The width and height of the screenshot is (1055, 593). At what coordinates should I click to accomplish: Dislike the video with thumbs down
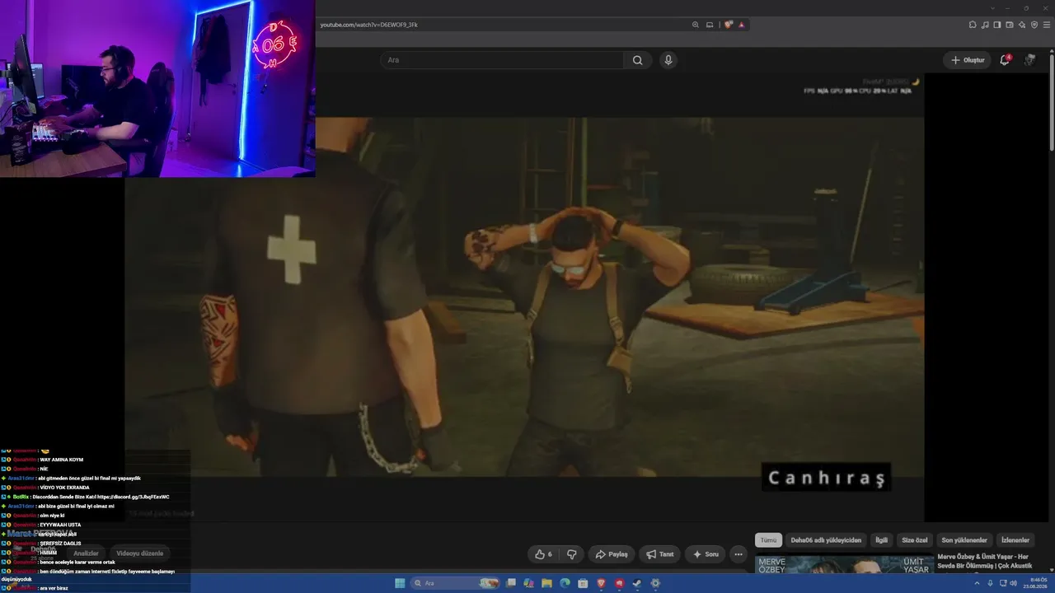(572, 554)
